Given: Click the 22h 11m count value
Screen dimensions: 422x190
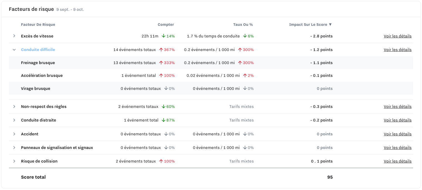Looking at the screenshot, I should click(150, 36).
